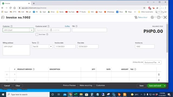
Task: Open File Explorer from the taskbar
Action: click(x=81, y=95)
